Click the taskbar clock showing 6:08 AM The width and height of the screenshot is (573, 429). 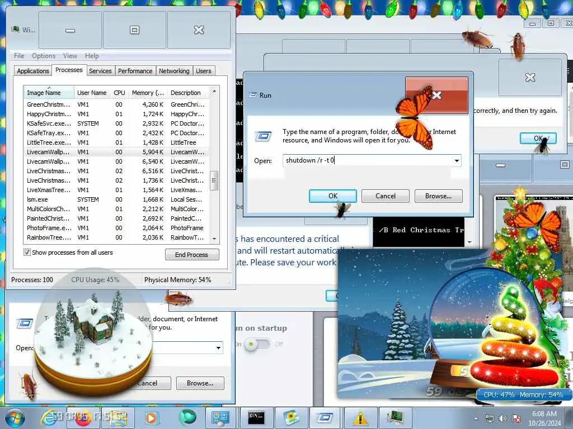(x=544, y=418)
